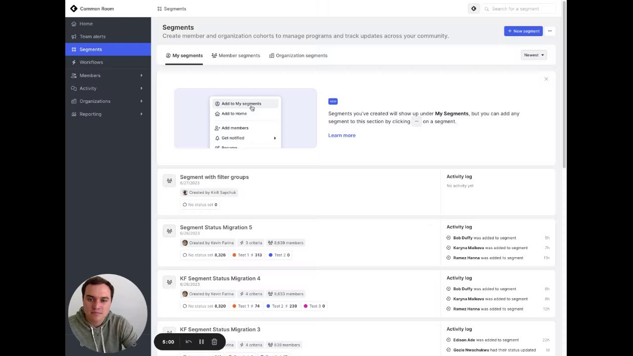This screenshot has width=633, height=356.
Task: Expand the Activity sidebar submenu arrow
Action: (x=141, y=88)
